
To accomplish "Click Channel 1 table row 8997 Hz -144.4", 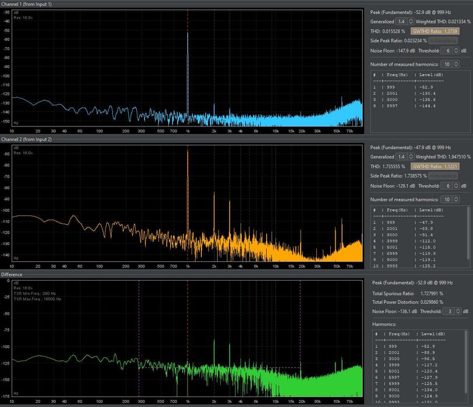I will coord(404,106).
